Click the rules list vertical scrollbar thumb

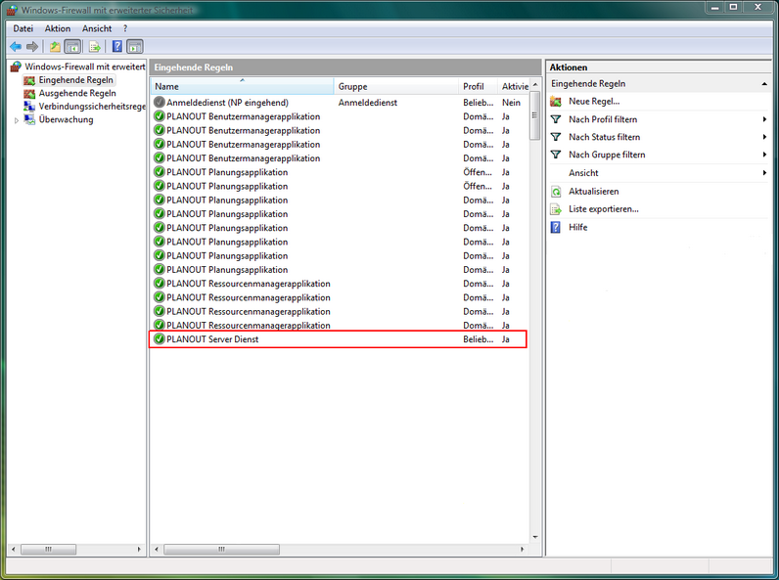point(535,116)
